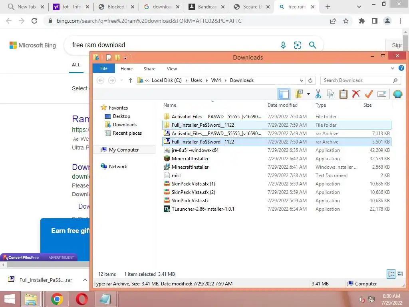
Task: Click the Bing voice search microphone
Action: [x=283, y=45]
